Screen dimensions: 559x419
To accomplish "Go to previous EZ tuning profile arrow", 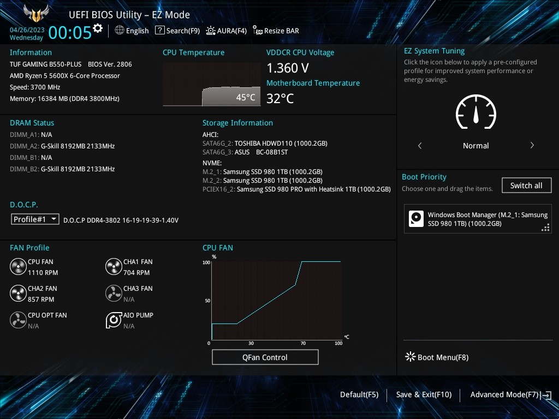I will (420, 145).
